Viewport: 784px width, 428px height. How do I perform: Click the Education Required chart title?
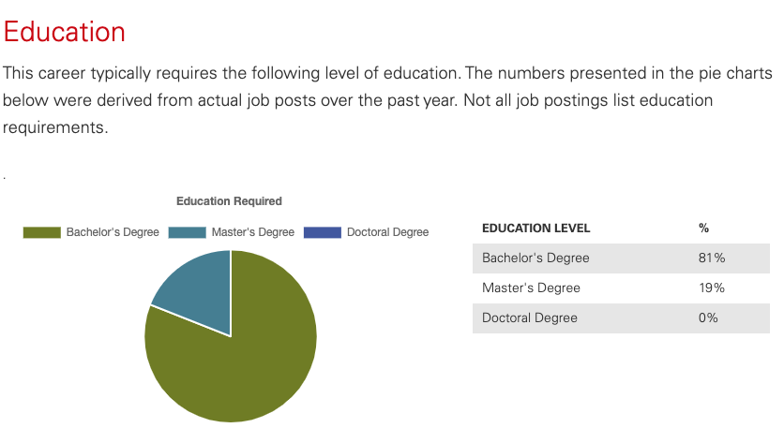[x=229, y=201]
